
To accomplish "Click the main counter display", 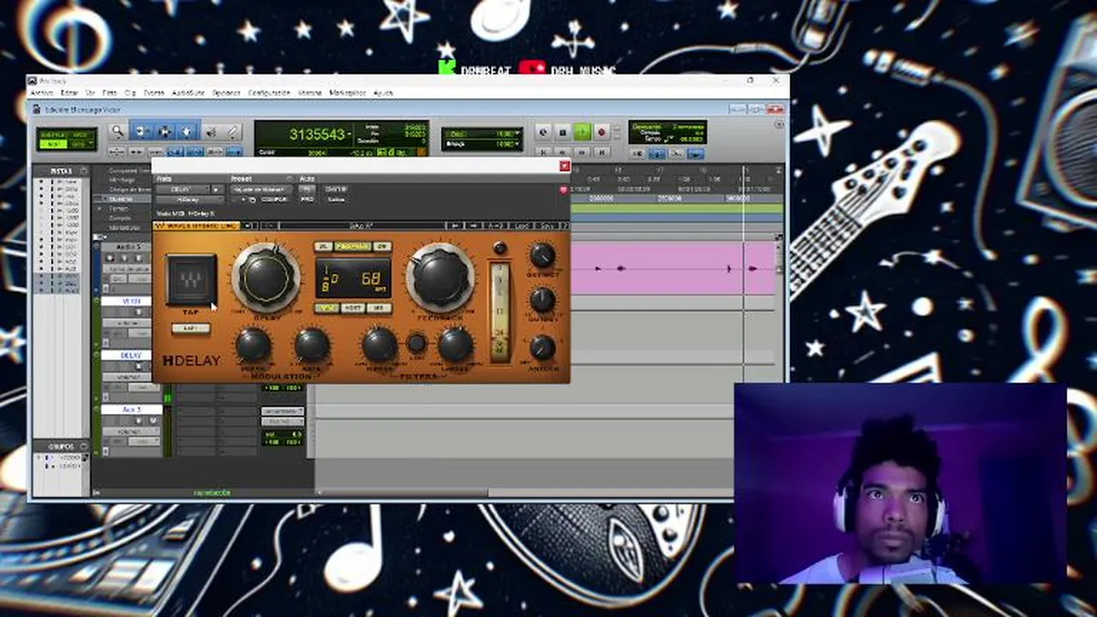I will pyautogui.click(x=319, y=135).
